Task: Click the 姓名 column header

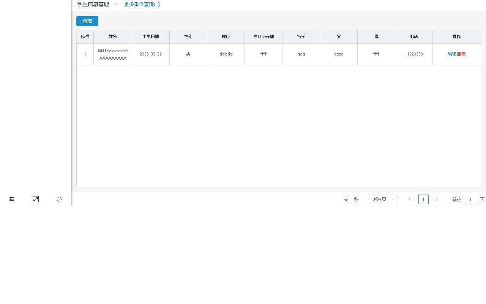Action: coord(113,37)
